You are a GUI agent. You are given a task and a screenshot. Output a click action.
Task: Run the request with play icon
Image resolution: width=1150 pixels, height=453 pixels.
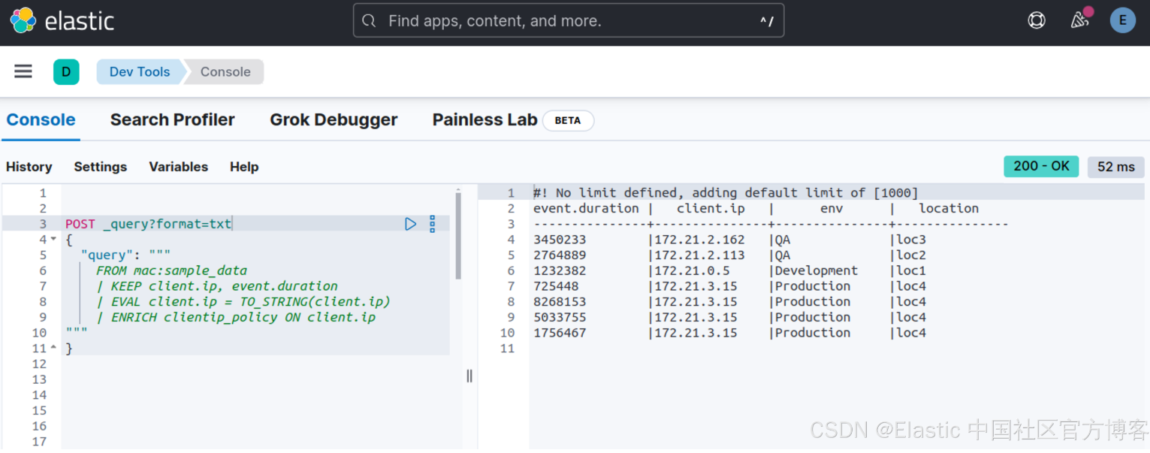[411, 224]
